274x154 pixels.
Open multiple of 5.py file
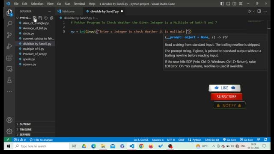33,49
